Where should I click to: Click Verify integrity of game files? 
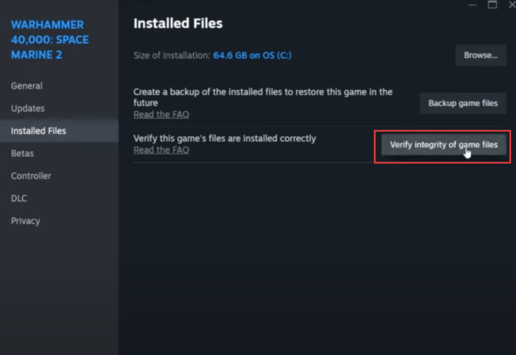click(x=443, y=145)
